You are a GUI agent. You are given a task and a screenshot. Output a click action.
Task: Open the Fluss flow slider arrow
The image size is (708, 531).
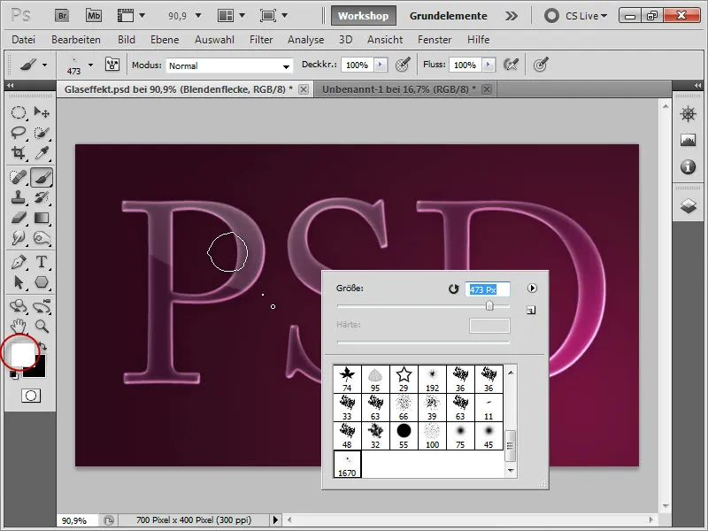point(489,65)
